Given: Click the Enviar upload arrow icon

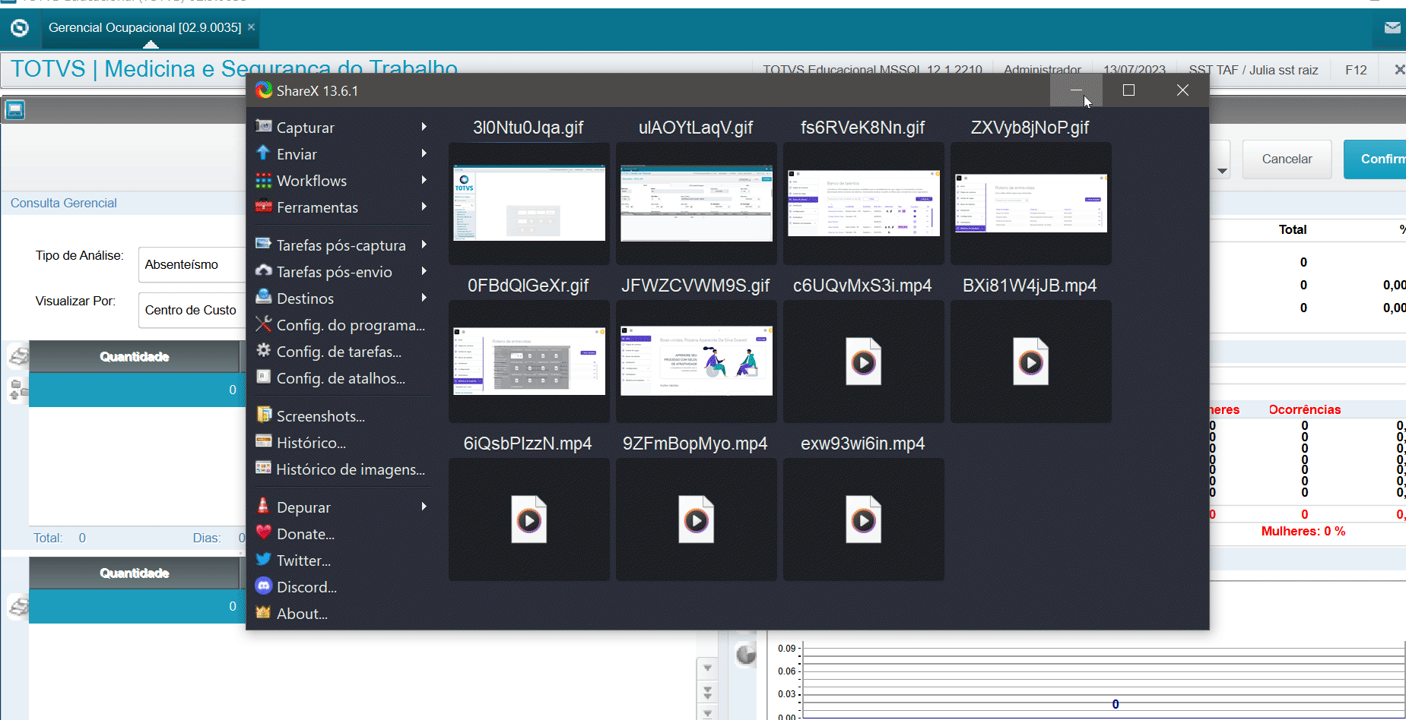Looking at the screenshot, I should pyautogui.click(x=263, y=153).
